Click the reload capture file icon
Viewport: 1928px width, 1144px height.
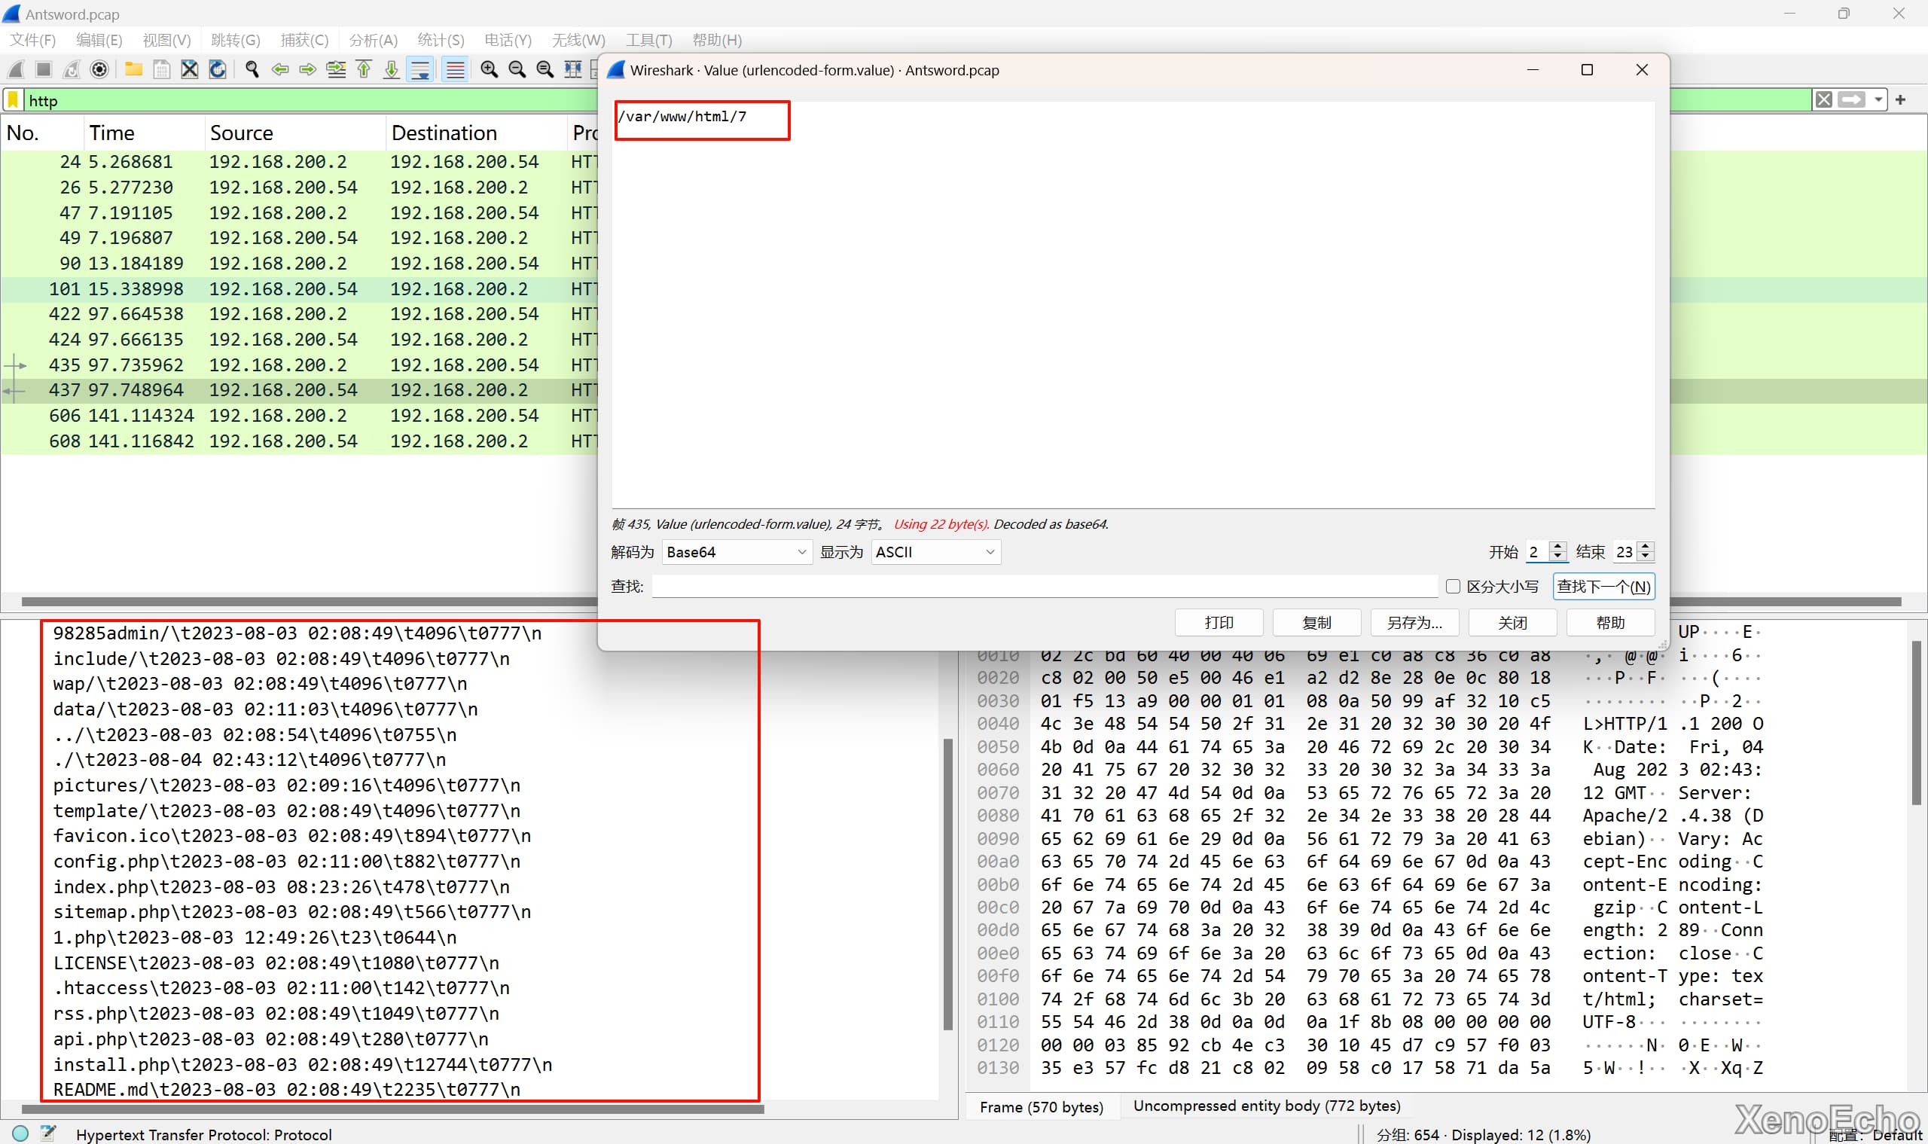tap(218, 69)
